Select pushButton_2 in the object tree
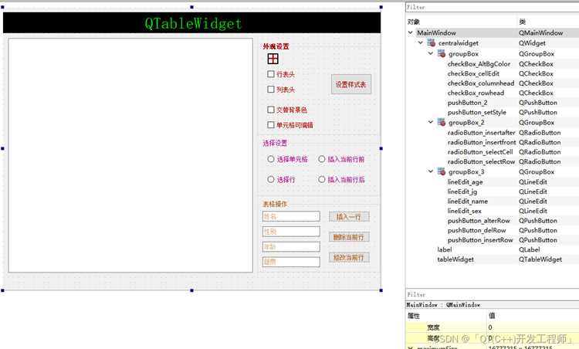The image size is (579, 349). [468, 102]
